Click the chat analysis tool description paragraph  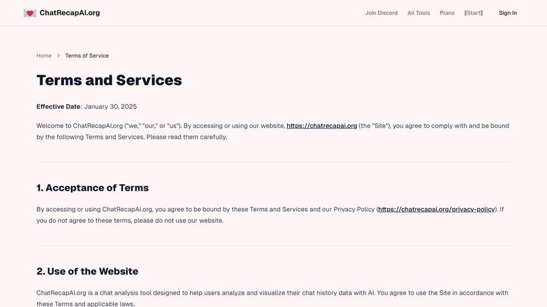tap(272, 298)
